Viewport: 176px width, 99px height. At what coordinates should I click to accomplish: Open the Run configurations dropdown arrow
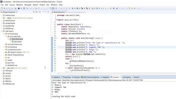pyautogui.click(x=79, y=8)
